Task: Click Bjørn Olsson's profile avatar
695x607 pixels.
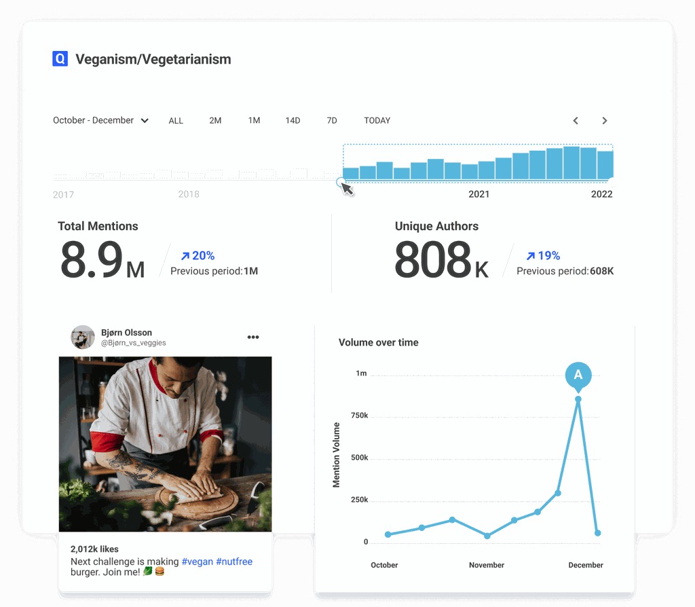Action: [83, 337]
